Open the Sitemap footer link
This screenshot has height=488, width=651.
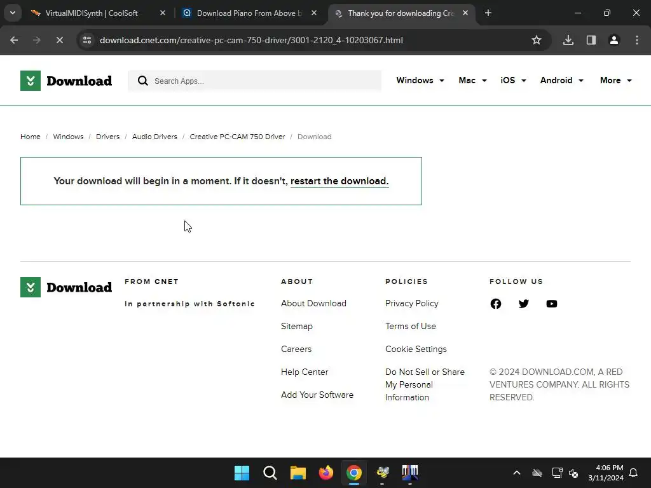click(296, 326)
